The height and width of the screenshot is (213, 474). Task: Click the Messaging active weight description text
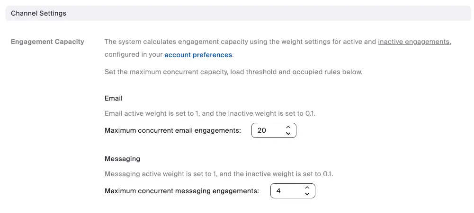(x=219, y=174)
